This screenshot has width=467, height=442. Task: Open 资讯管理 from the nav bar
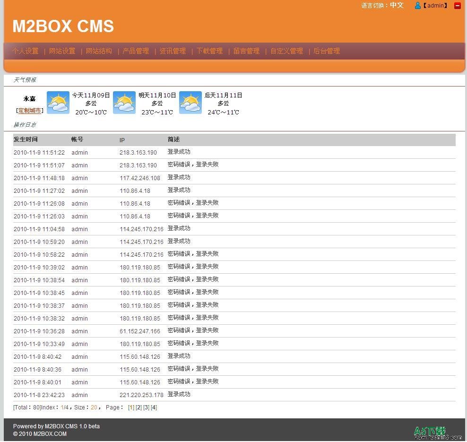(x=173, y=51)
